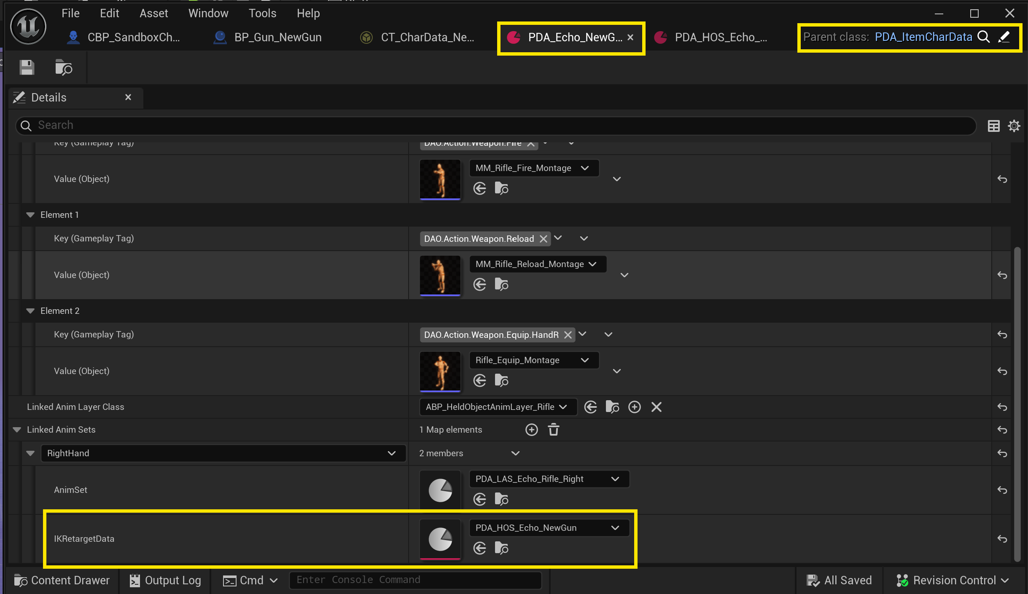
Task: Remove all Linked Anim Sets map elements
Action: point(553,430)
